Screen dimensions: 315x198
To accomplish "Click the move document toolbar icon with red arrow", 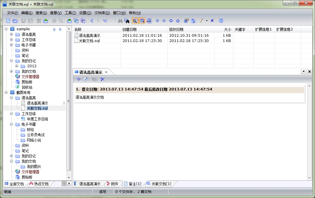I will click(x=83, y=21).
